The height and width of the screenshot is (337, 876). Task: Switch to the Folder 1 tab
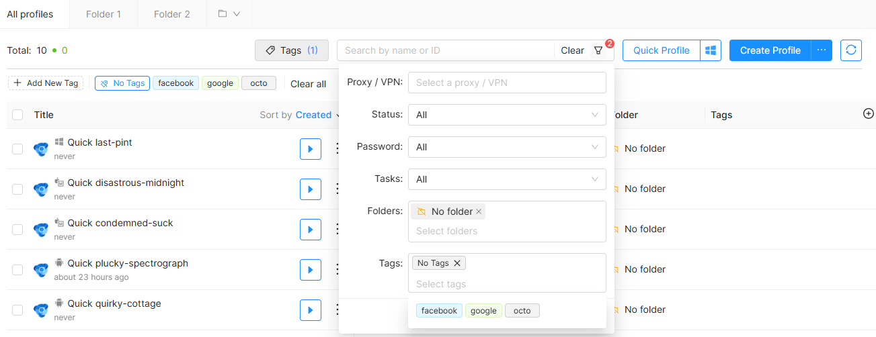pyautogui.click(x=104, y=14)
